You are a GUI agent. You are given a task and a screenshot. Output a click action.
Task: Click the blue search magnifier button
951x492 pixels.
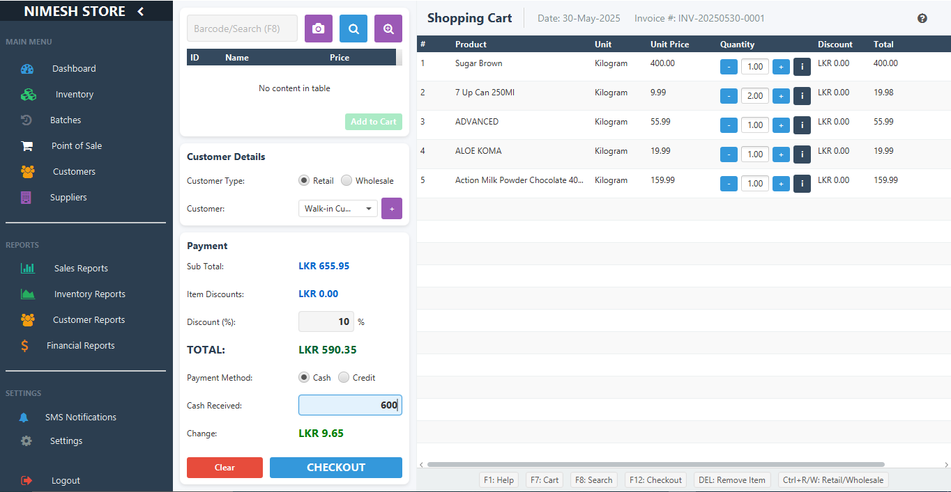point(353,29)
